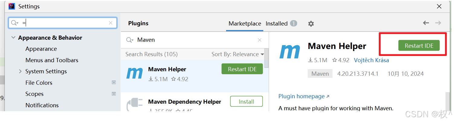Open plugin search options magnifier icon
The height and width of the screenshot is (122, 454).
click(x=130, y=40)
